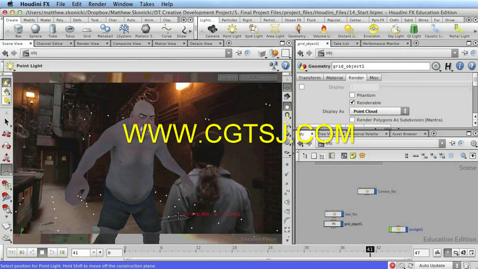Screen dimensions: 478x269
Task: Open the Display As Point Cloud dropdown
Action: [379, 111]
